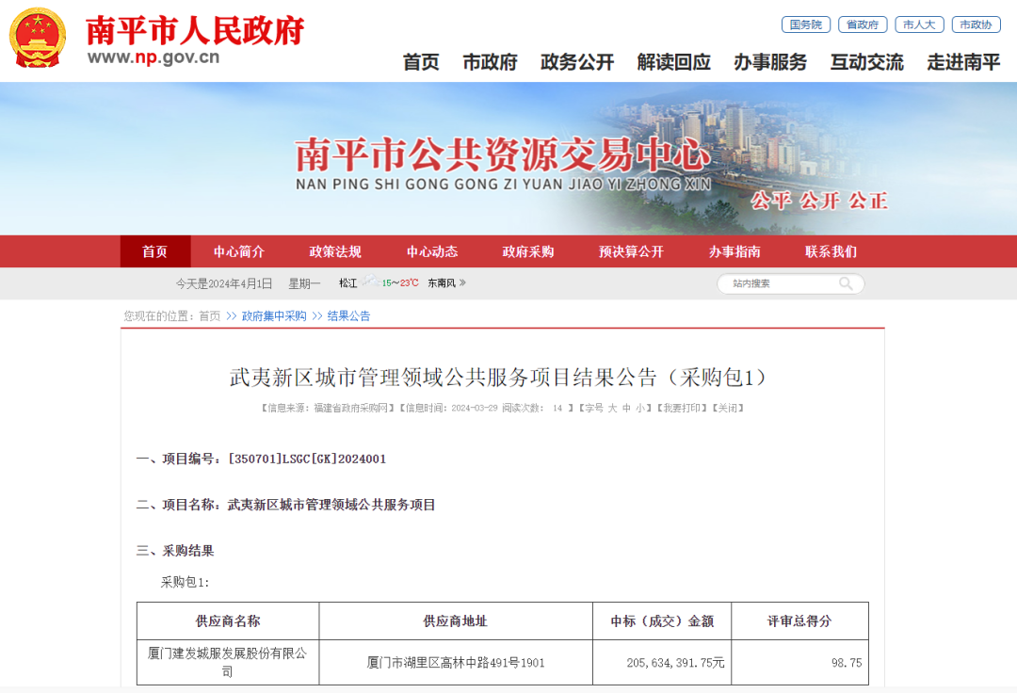Select 政府采购 in red bar

[x=528, y=251]
